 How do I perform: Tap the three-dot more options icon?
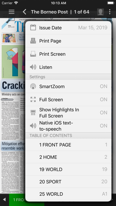click(110, 12)
